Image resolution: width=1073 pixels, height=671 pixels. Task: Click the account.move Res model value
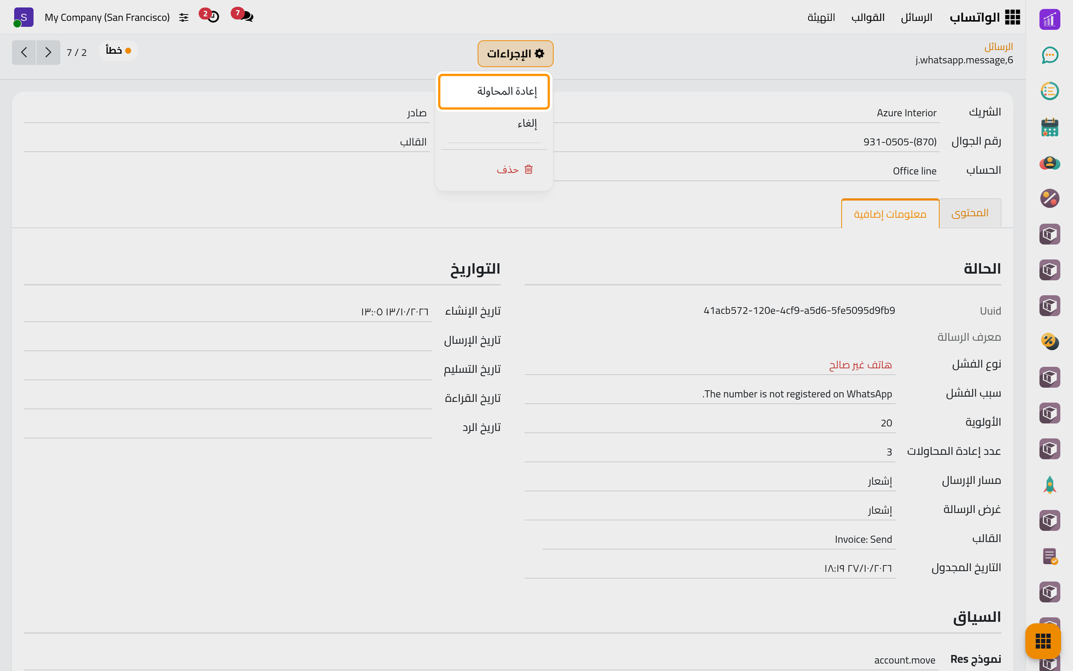coord(905,660)
